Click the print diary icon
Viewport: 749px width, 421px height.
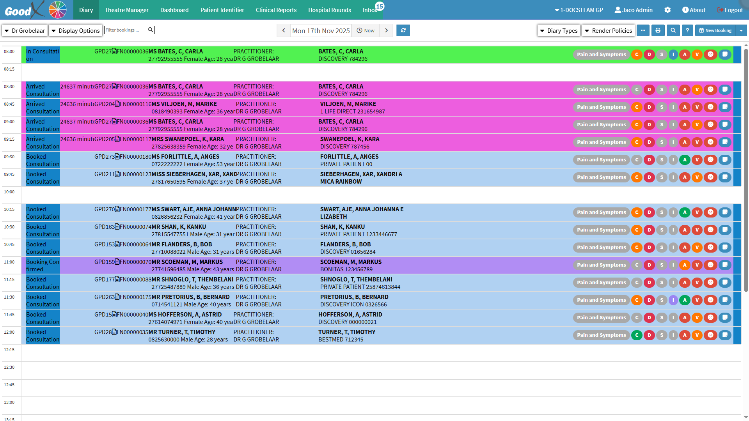pos(658,30)
